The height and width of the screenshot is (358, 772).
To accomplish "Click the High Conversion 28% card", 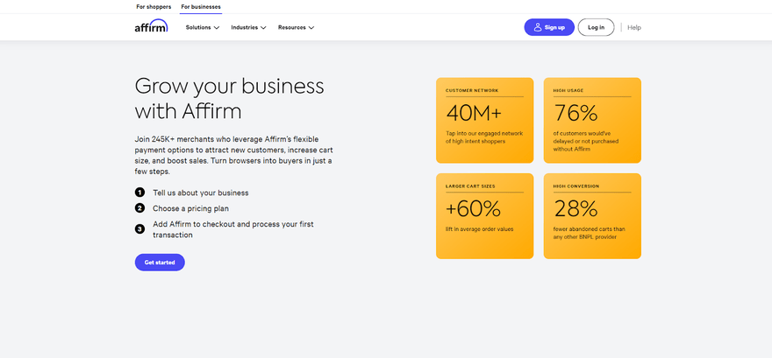I will pos(592,216).
